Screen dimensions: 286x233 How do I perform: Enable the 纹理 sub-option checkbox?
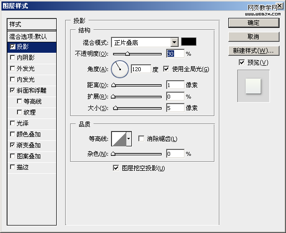tap(19, 112)
